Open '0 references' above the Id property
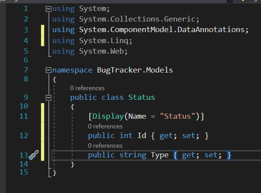Screen dimensions: 261x193 click(x=105, y=126)
